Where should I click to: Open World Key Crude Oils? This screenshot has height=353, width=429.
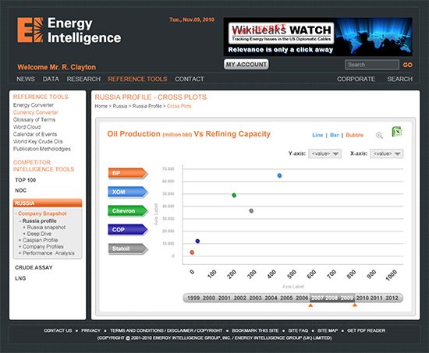point(37,141)
